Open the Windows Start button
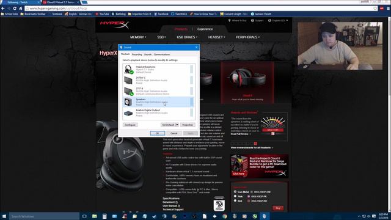 [x=4, y=216]
